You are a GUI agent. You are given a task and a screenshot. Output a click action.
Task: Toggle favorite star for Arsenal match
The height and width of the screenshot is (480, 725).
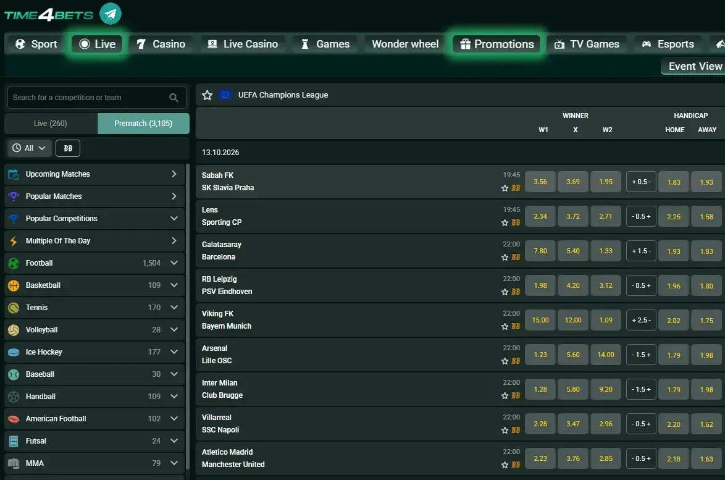[505, 361]
